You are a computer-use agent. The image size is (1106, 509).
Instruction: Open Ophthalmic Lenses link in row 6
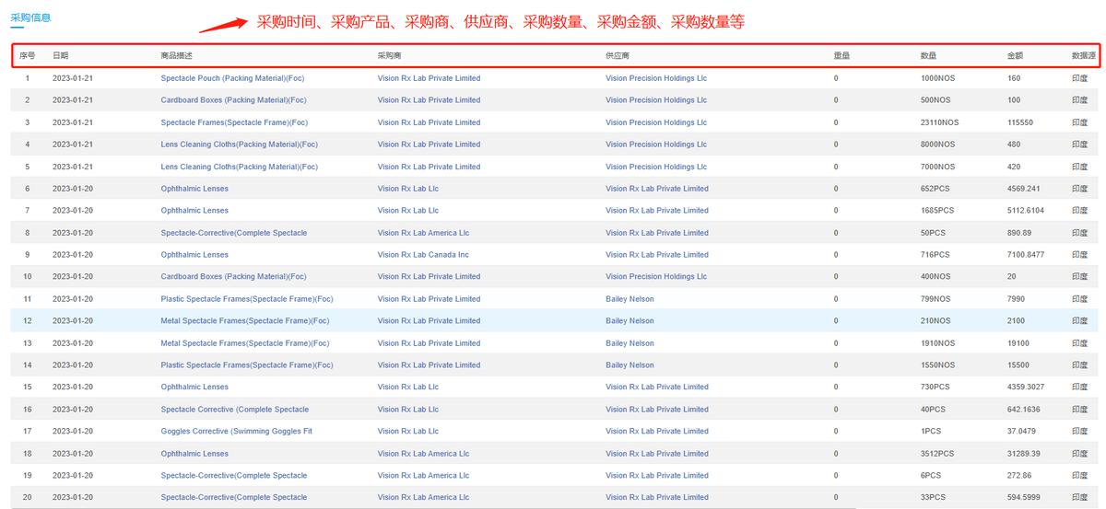click(194, 189)
